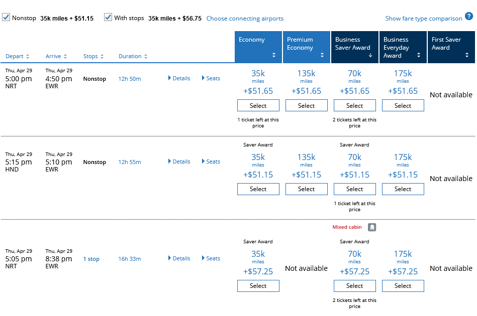Expand Seats for the 5:15 pm HND flight
Viewport: 477px width, 316px height.
click(x=211, y=162)
